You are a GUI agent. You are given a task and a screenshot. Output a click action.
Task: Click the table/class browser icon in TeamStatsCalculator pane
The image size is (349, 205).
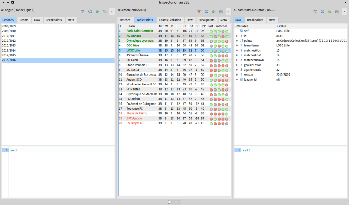point(337,11)
